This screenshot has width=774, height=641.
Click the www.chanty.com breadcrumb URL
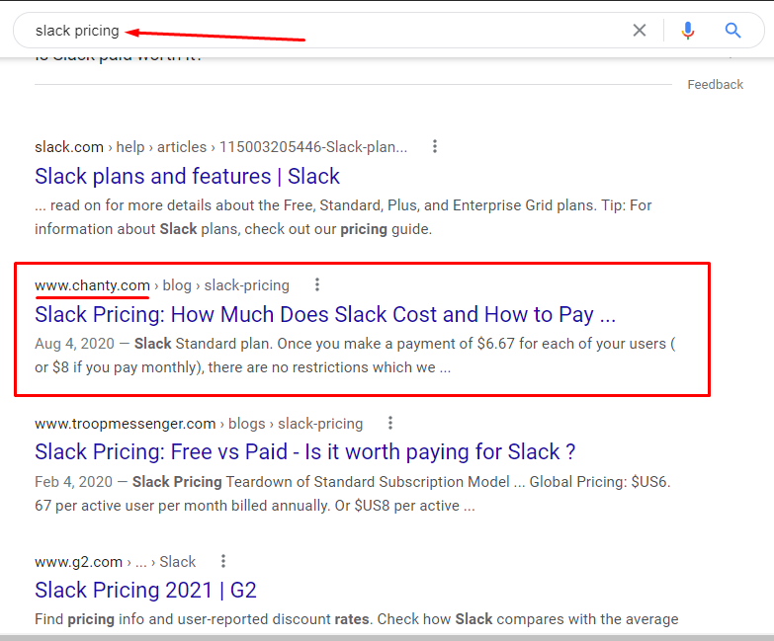pos(162,285)
